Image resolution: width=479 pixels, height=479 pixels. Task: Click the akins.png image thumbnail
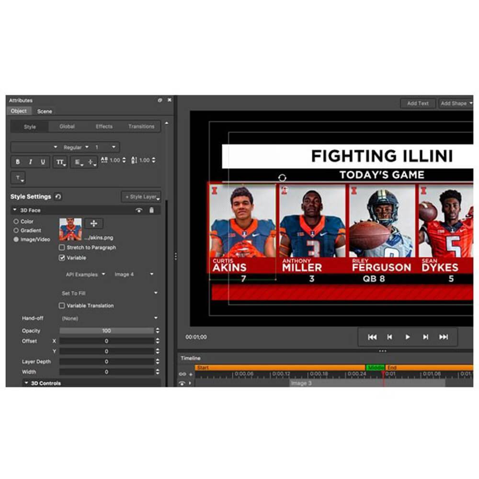(x=70, y=229)
